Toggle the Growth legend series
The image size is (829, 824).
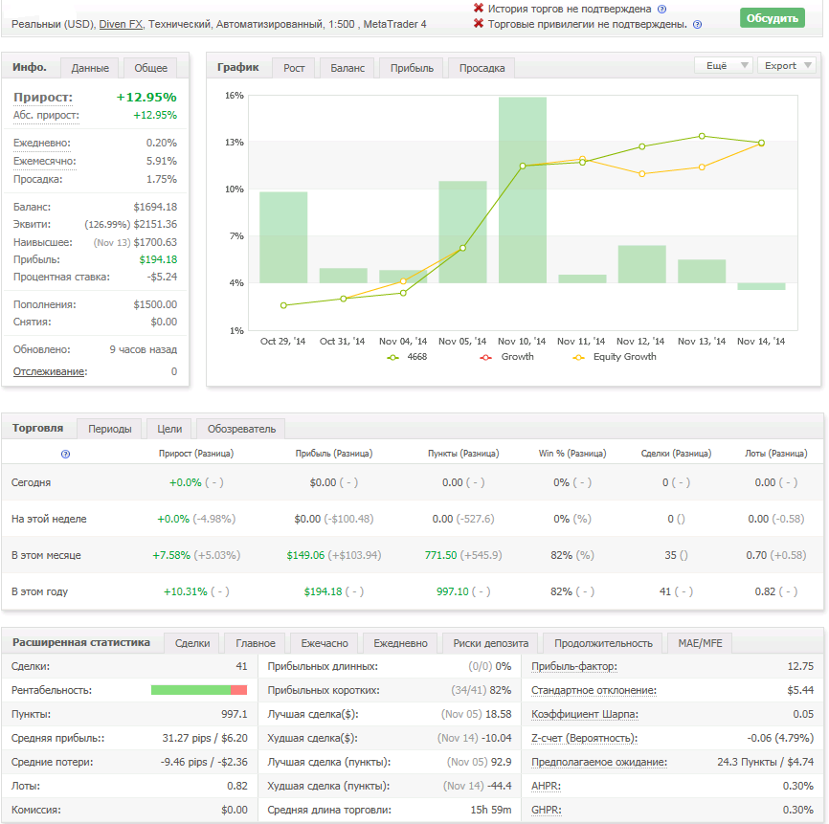click(x=506, y=357)
